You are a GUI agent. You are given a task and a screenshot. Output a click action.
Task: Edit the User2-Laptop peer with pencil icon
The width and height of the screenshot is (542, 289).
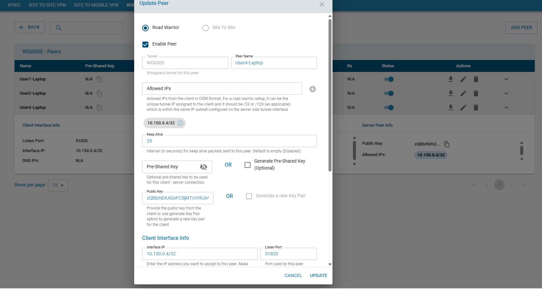(x=463, y=93)
